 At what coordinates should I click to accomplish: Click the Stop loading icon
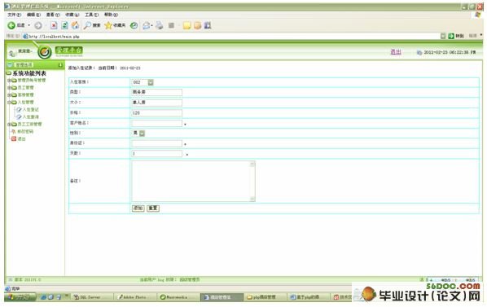[54, 25]
